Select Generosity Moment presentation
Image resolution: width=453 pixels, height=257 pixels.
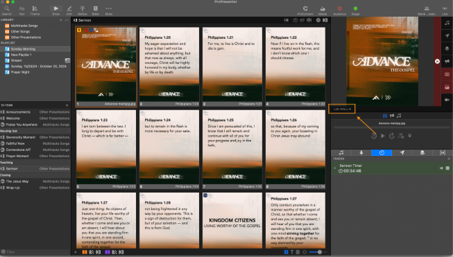pos(35,137)
